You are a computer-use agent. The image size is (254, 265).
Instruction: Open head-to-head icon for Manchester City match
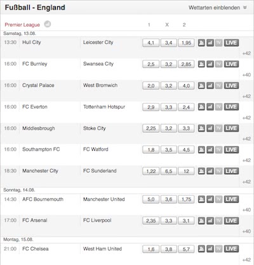[x=201, y=171]
